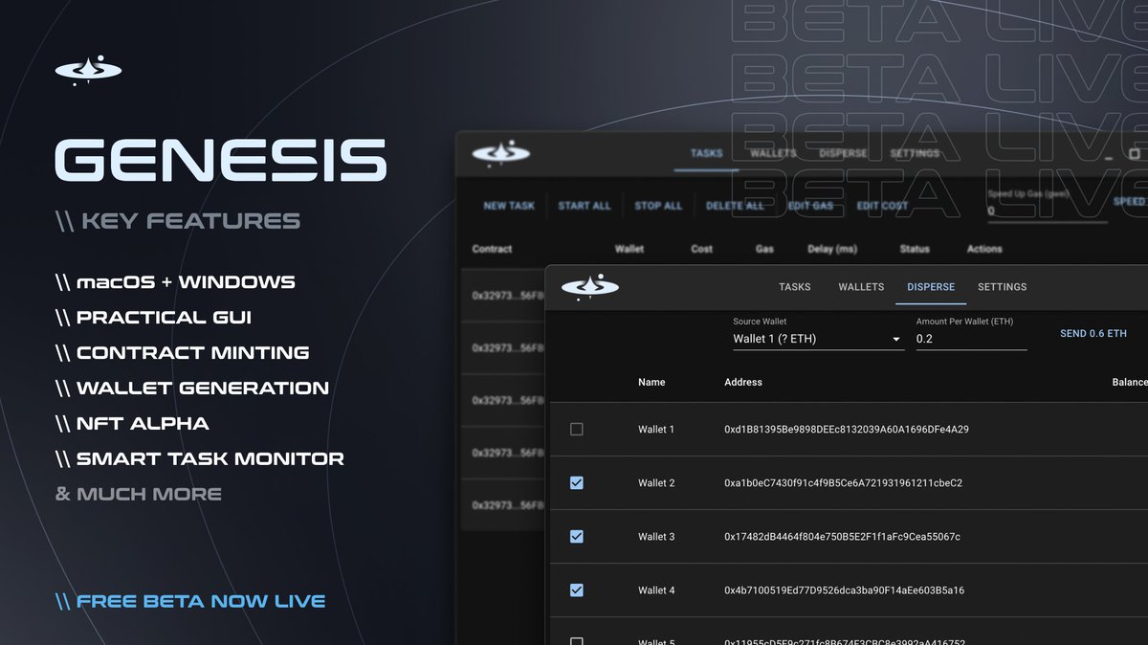The width and height of the screenshot is (1148, 645).
Task: Tick the Wallet 1 checkbox
Action: point(576,430)
